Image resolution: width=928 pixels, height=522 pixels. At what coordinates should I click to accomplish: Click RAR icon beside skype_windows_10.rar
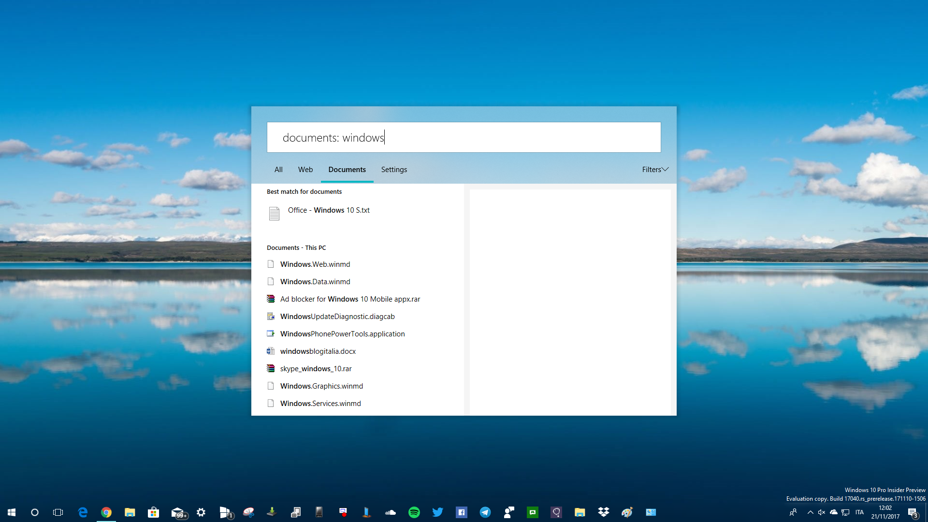(x=271, y=368)
